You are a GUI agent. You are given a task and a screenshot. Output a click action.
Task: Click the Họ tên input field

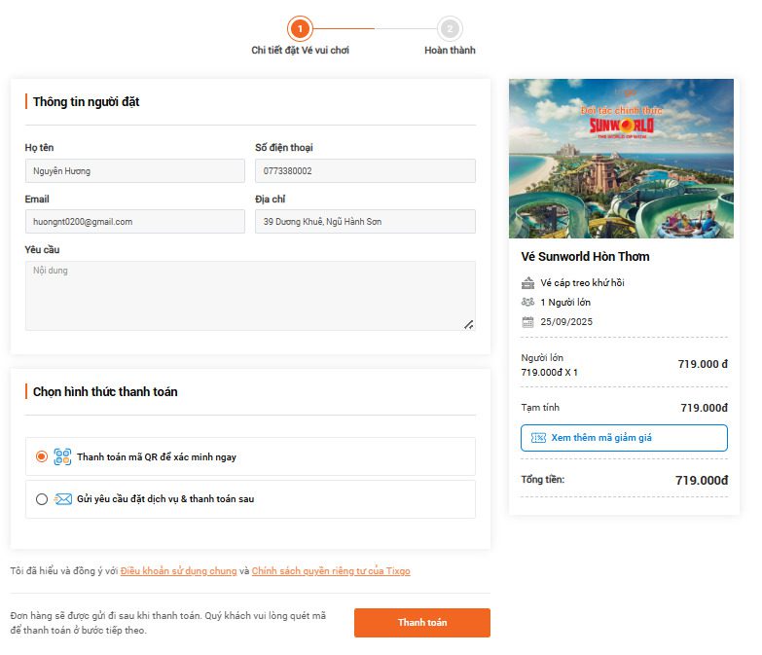coord(134,171)
